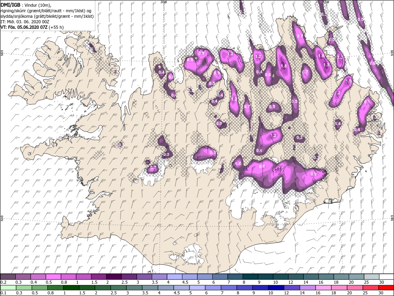Viewport: 394px width, 296px height.
Task: Click the 0.1 label under the rain scale
Action: coord(3,293)
